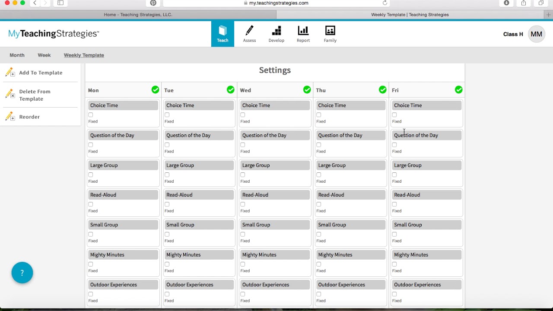Open the blue help question-mark button
The height and width of the screenshot is (311, 553).
(22, 273)
